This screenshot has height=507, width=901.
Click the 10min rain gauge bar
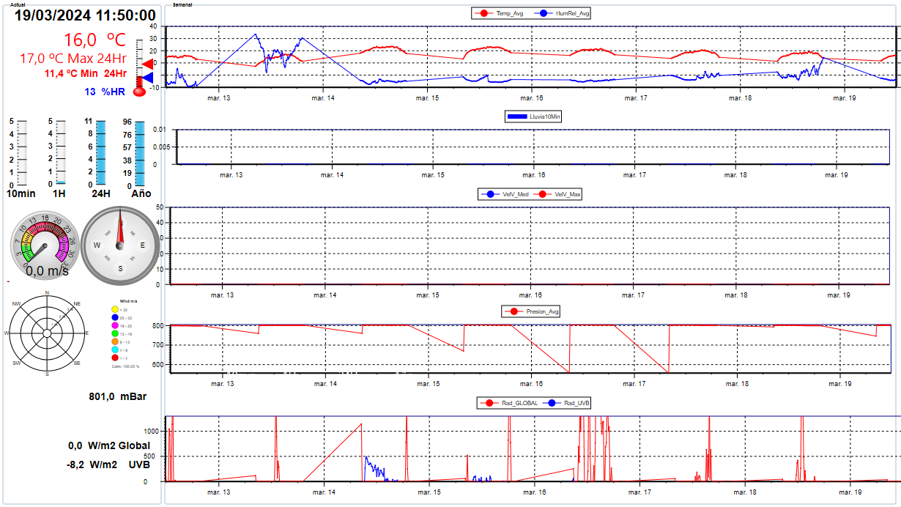[22, 153]
